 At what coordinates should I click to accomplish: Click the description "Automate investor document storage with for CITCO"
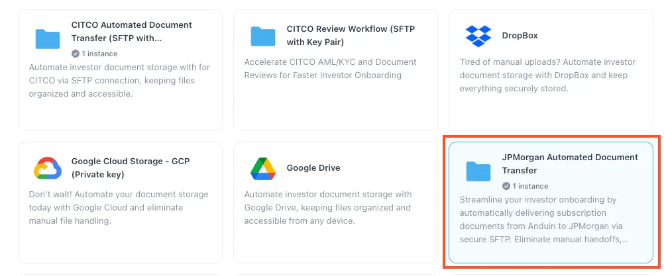(119, 80)
